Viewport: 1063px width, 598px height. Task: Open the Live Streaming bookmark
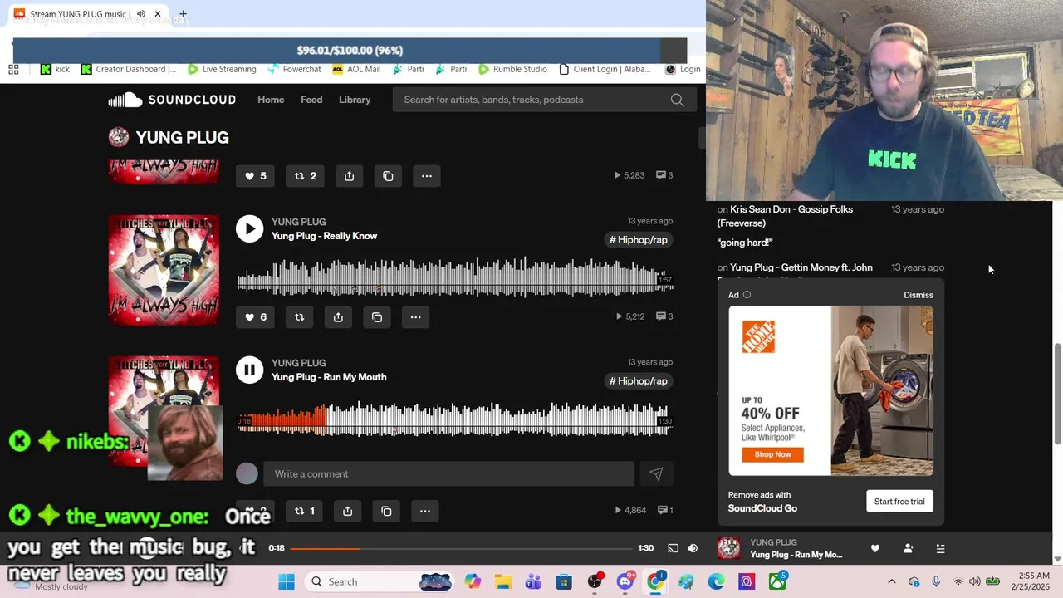tap(222, 69)
